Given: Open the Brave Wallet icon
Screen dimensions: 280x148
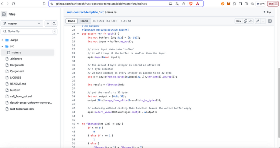Looking at the screenshot, I should click(246, 4).
